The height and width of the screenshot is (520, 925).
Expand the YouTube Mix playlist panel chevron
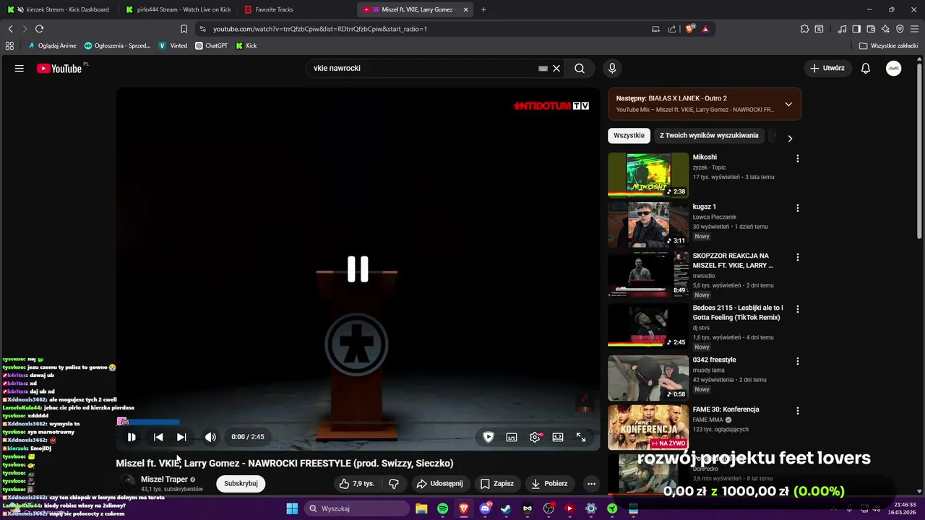(788, 104)
